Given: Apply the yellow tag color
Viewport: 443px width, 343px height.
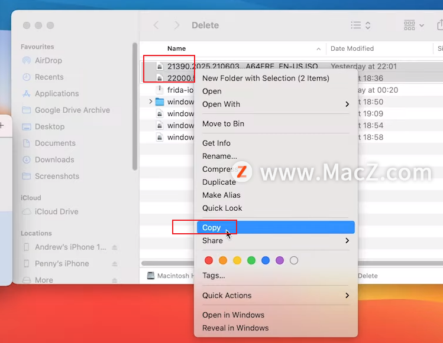Looking at the screenshot, I should [x=237, y=260].
